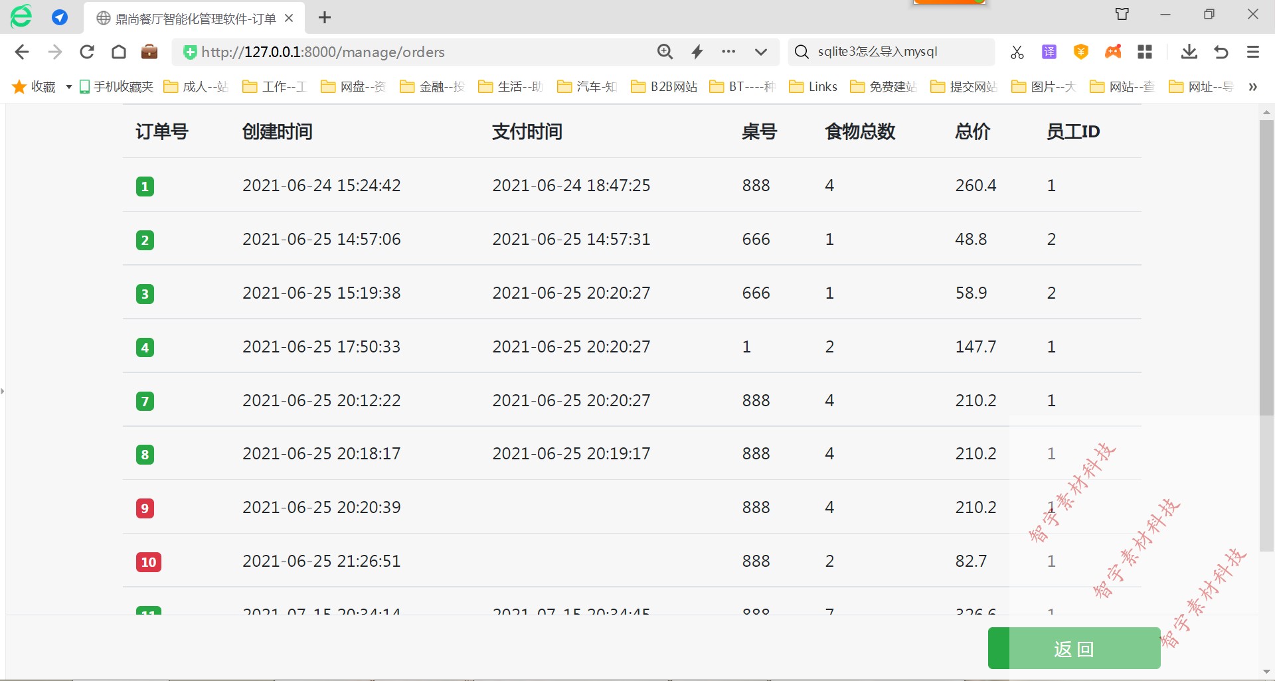
Task: Click the 创建时间 column header
Action: [278, 131]
